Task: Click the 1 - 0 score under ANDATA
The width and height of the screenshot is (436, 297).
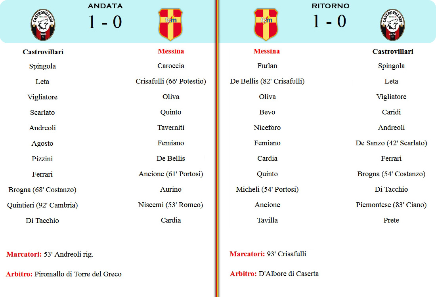Action: pos(105,22)
